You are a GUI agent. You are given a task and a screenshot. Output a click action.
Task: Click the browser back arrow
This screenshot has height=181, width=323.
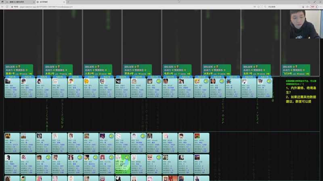[x=2, y=7]
